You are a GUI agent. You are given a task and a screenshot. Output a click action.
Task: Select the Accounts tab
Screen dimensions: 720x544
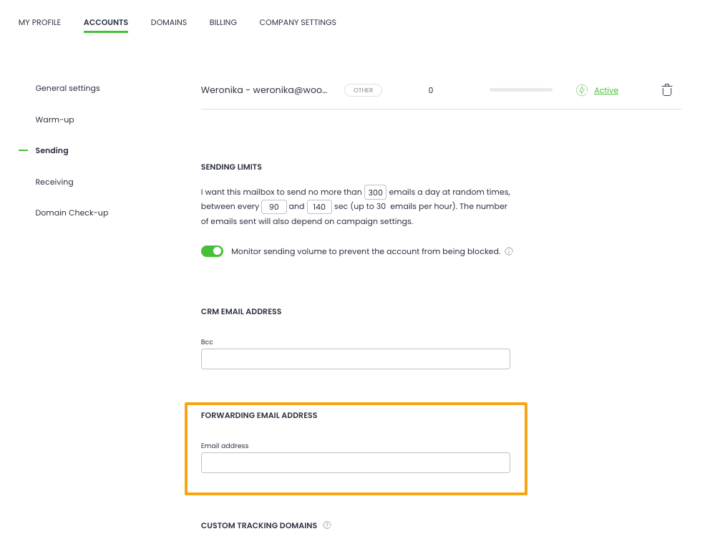106,22
